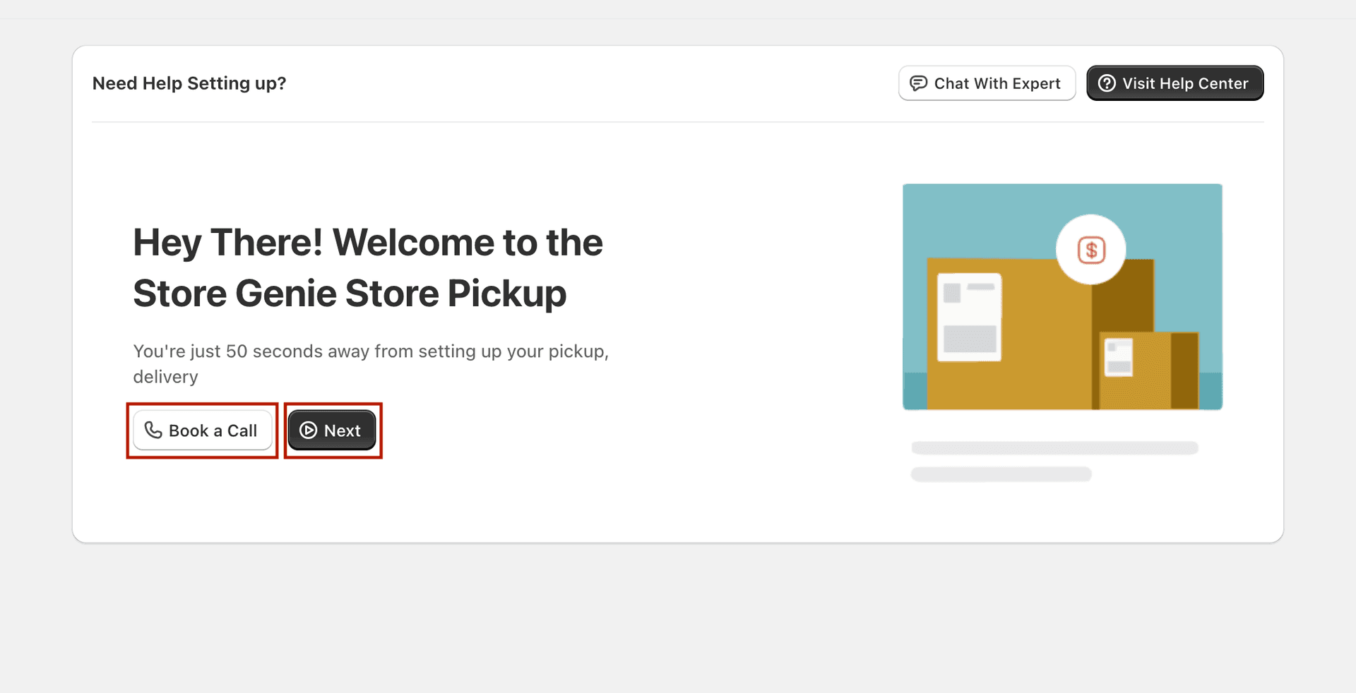1356x693 pixels.
Task: Click the dollar sign badge in the illustration
Action: point(1090,250)
